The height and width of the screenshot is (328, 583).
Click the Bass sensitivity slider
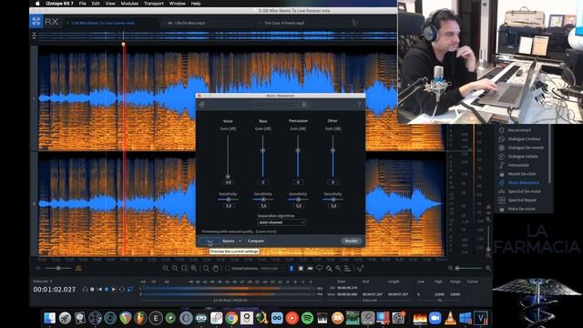click(263, 200)
